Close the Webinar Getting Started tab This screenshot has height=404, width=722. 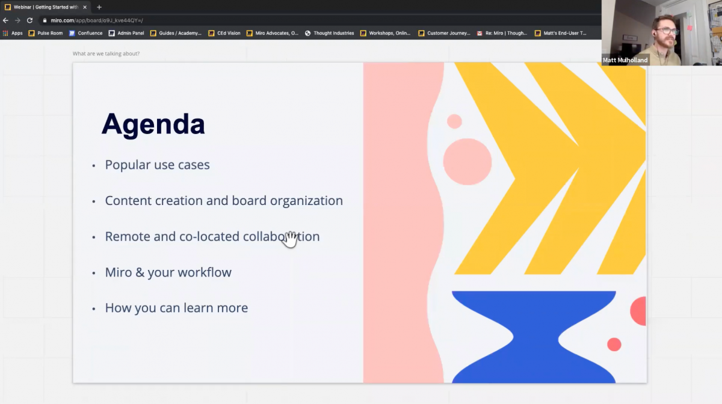(85, 7)
